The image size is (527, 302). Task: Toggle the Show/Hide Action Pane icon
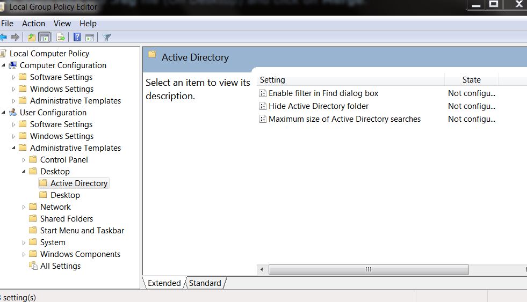pos(90,38)
